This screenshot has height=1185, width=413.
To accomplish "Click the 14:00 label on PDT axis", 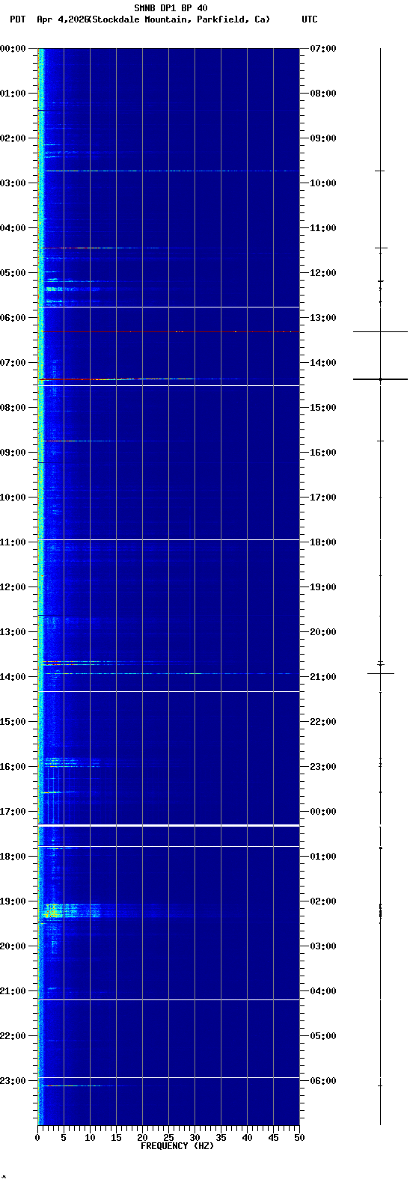I will [x=13, y=677].
